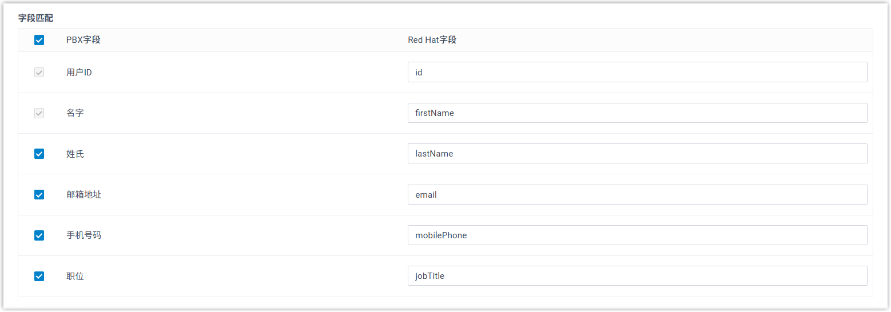Click the firstName input field

tap(637, 113)
